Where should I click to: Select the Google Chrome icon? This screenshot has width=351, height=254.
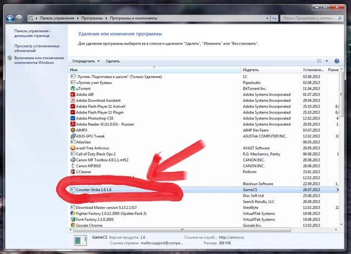73,225
